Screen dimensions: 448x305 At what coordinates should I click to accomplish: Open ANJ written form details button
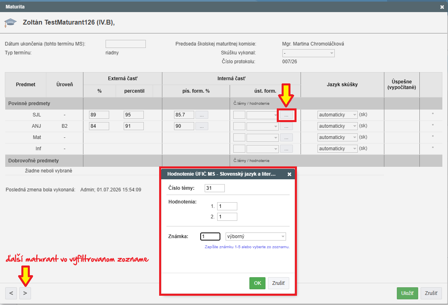(x=202, y=126)
